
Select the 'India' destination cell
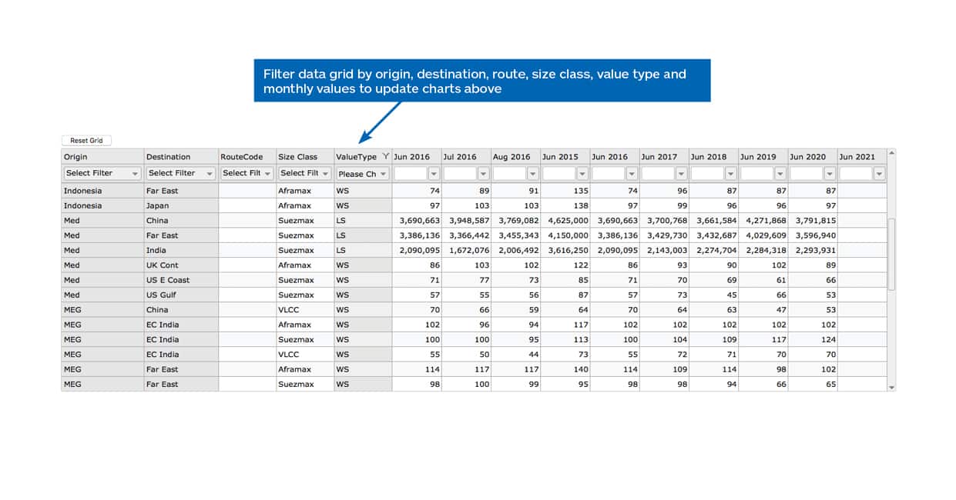pos(181,250)
